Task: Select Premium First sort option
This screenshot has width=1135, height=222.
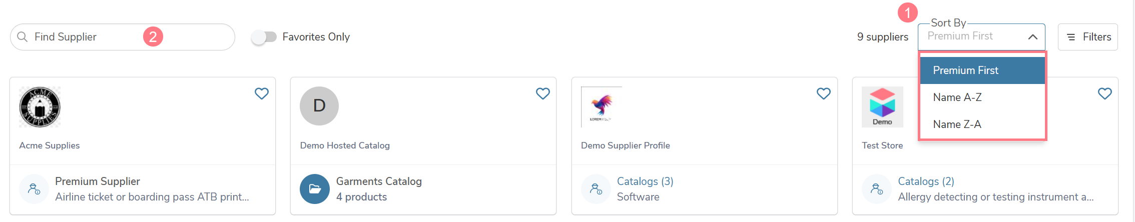Action: pyautogui.click(x=982, y=70)
